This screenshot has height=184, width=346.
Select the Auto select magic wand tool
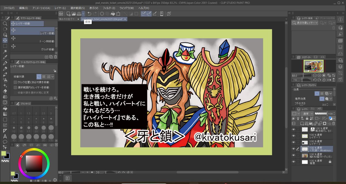tap(5, 51)
